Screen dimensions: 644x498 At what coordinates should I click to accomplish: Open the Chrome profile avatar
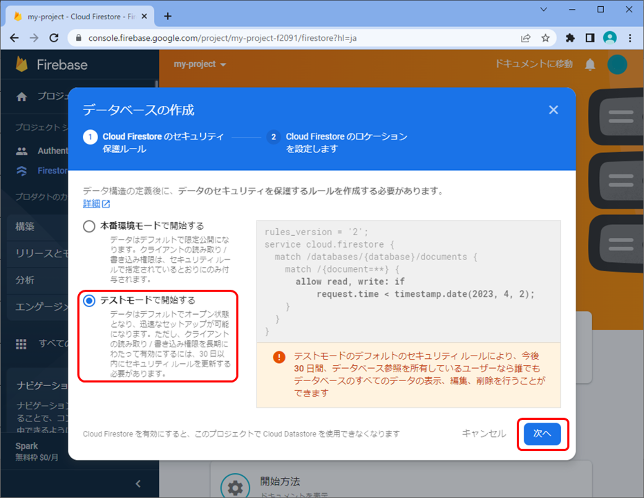pos(609,38)
